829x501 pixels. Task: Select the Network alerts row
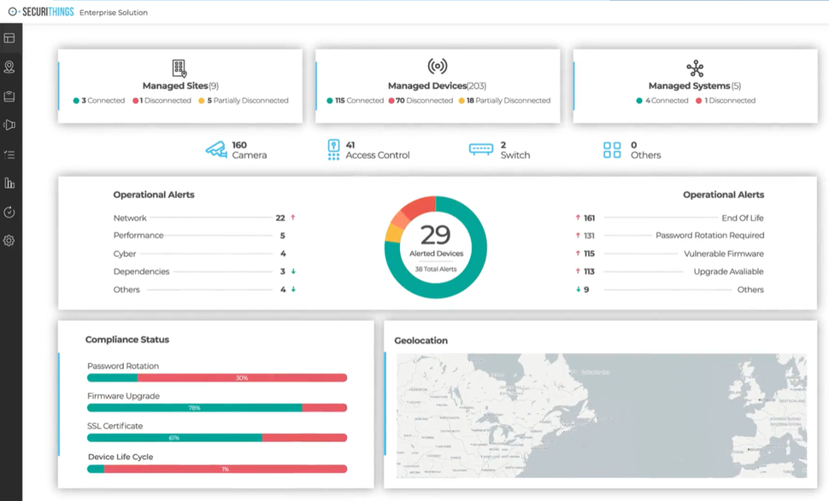pos(204,218)
